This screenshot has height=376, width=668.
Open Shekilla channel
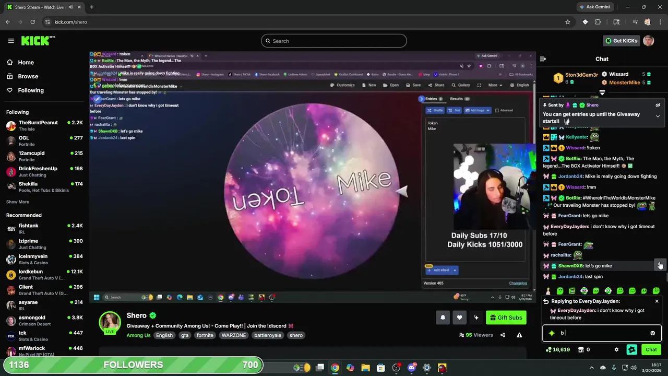click(44, 187)
